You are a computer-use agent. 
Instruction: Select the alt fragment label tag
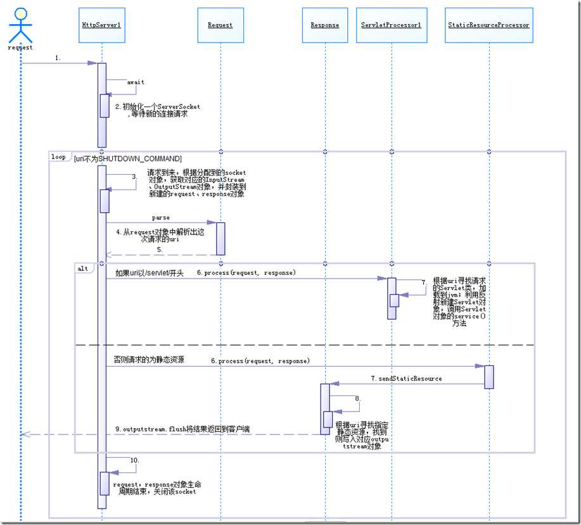tap(84, 269)
